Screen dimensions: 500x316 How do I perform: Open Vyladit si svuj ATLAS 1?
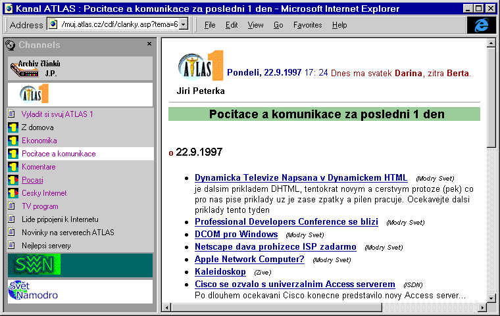(x=57, y=114)
